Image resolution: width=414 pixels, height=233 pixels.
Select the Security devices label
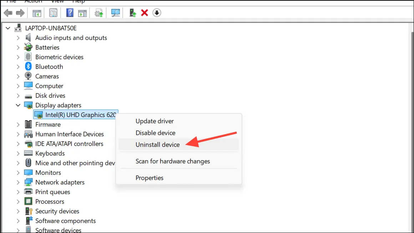coord(57,211)
